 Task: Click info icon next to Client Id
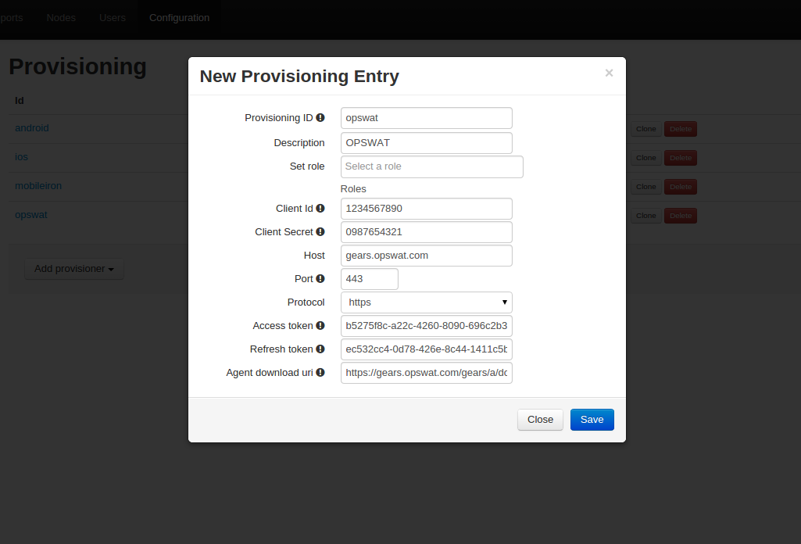tap(320, 209)
